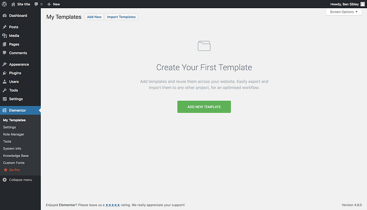This screenshot has width=367, height=210.
Task: Click the Appearance paintbrush icon
Action: [5, 65]
